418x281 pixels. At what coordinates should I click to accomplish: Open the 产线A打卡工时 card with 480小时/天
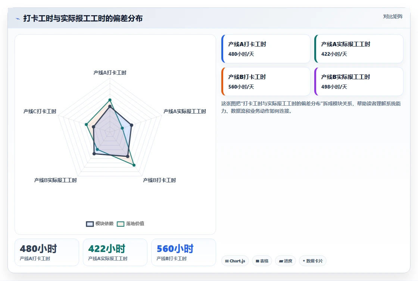click(266, 49)
